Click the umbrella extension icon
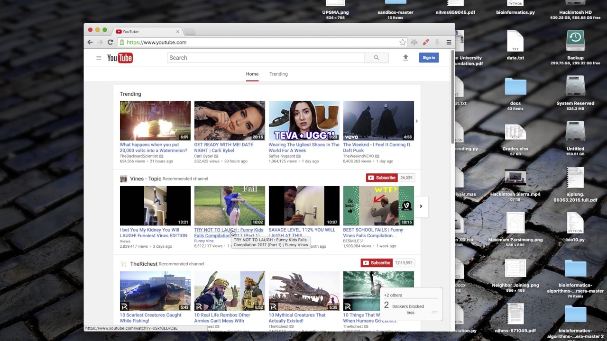 click(414, 42)
